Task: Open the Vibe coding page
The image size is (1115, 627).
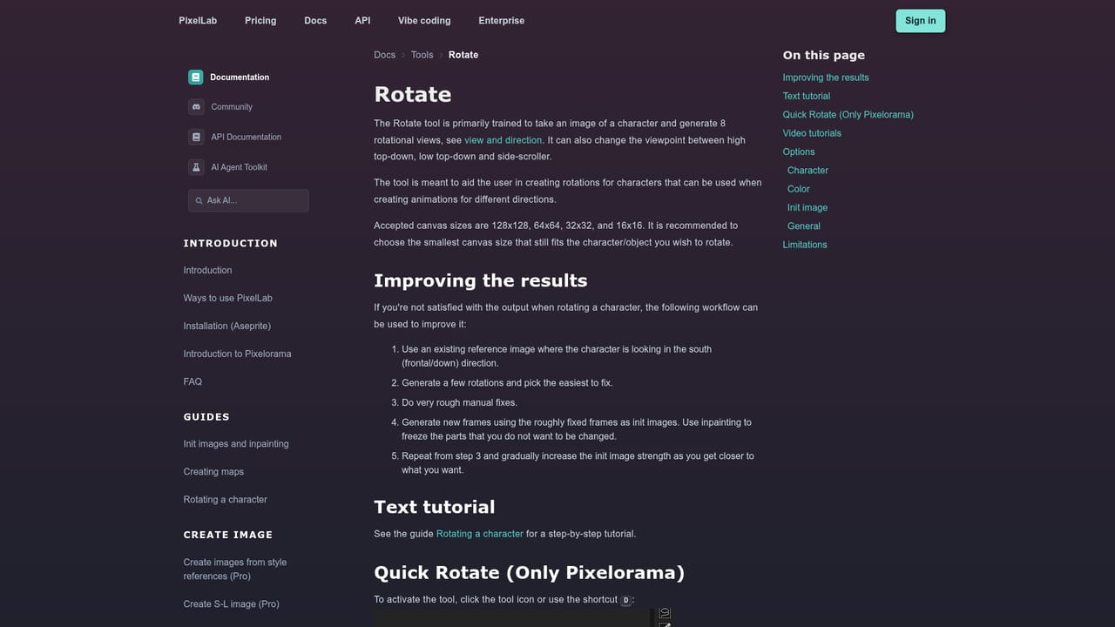Action: click(x=424, y=21)
